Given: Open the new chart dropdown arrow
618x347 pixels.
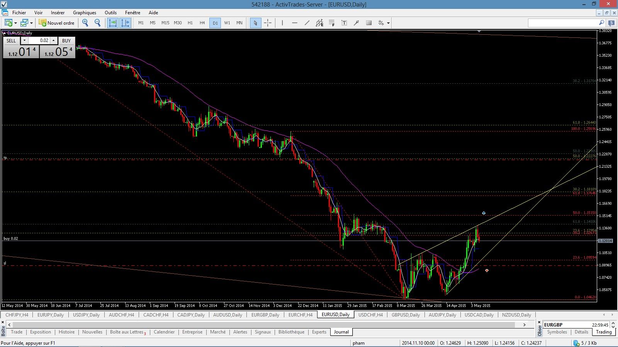Looking at the screenshot, I should point(15,23).
